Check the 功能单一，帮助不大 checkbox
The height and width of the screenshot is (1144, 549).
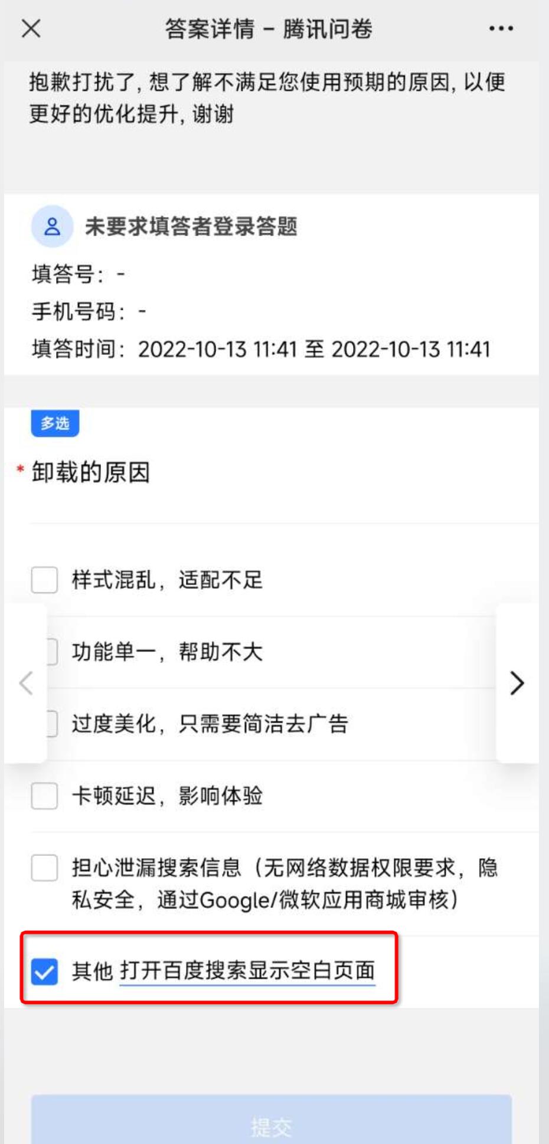coord(53,652)
